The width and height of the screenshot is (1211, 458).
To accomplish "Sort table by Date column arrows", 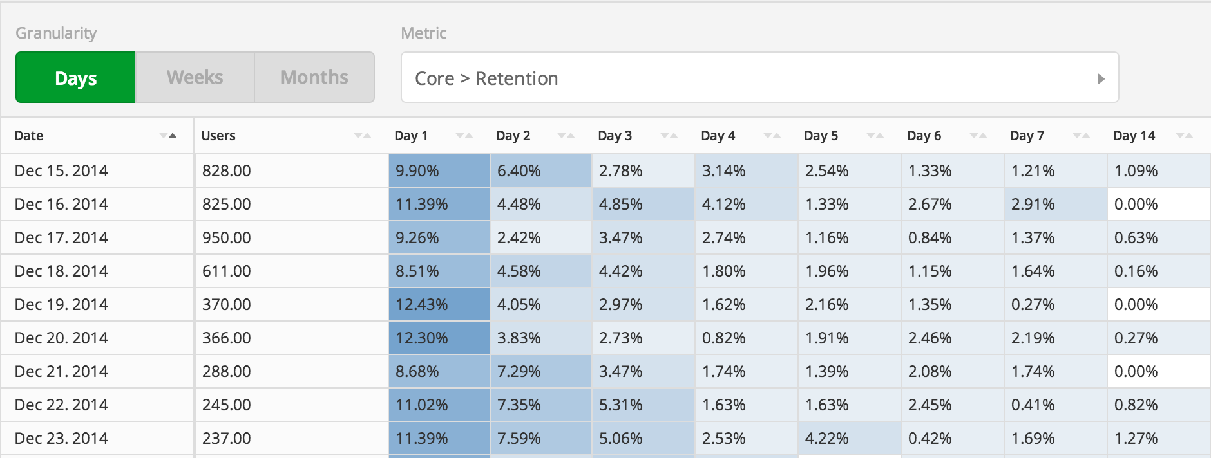I will pos(168,136).
